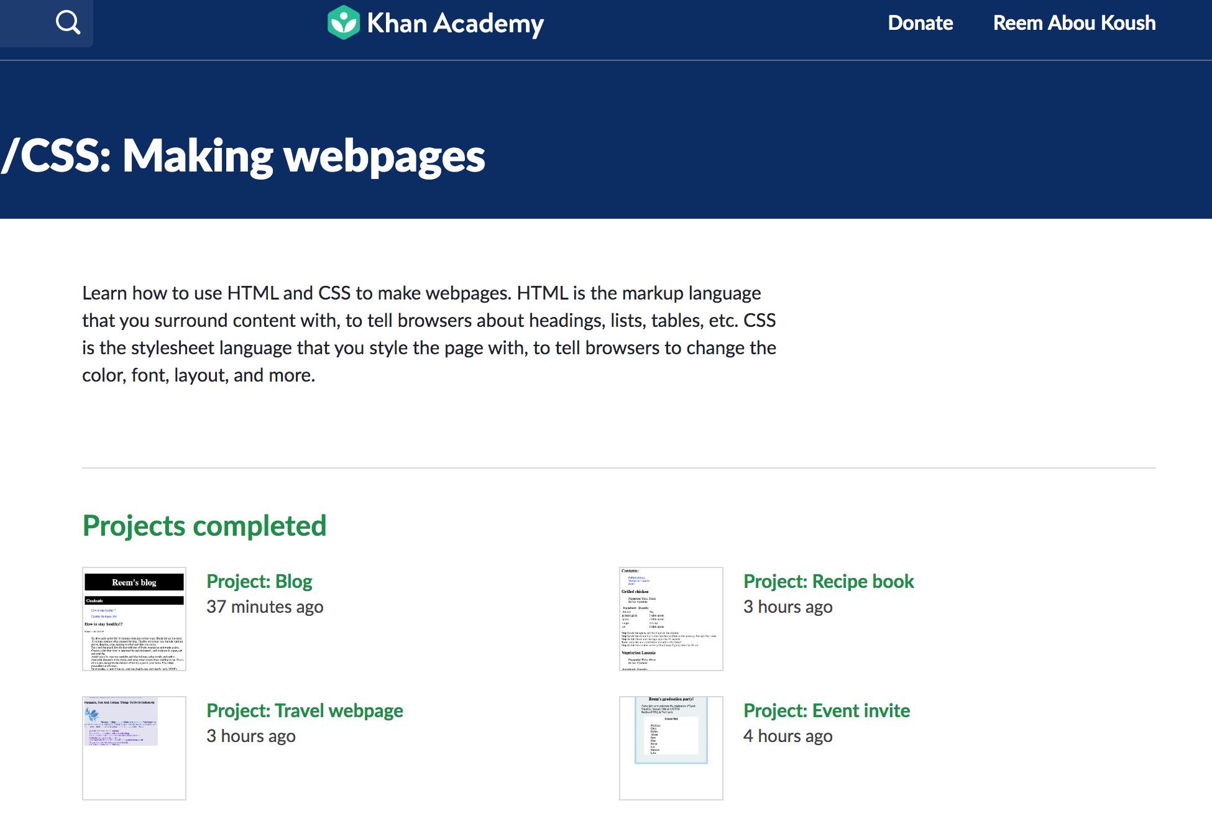Click the Recipe book project thumbnail
The image size is (1212, 839).
(671, 619)
